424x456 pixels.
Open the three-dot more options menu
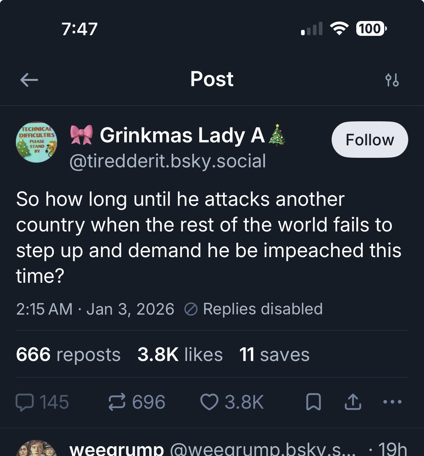392,402
